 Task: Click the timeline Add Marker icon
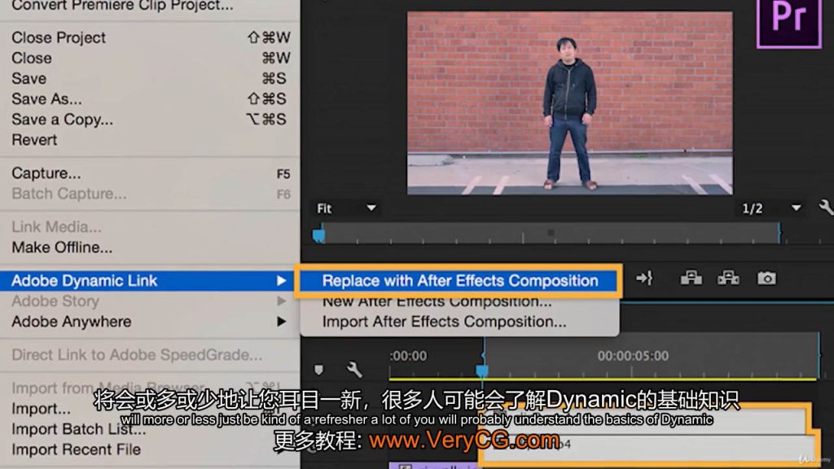(x=318, y=370)
